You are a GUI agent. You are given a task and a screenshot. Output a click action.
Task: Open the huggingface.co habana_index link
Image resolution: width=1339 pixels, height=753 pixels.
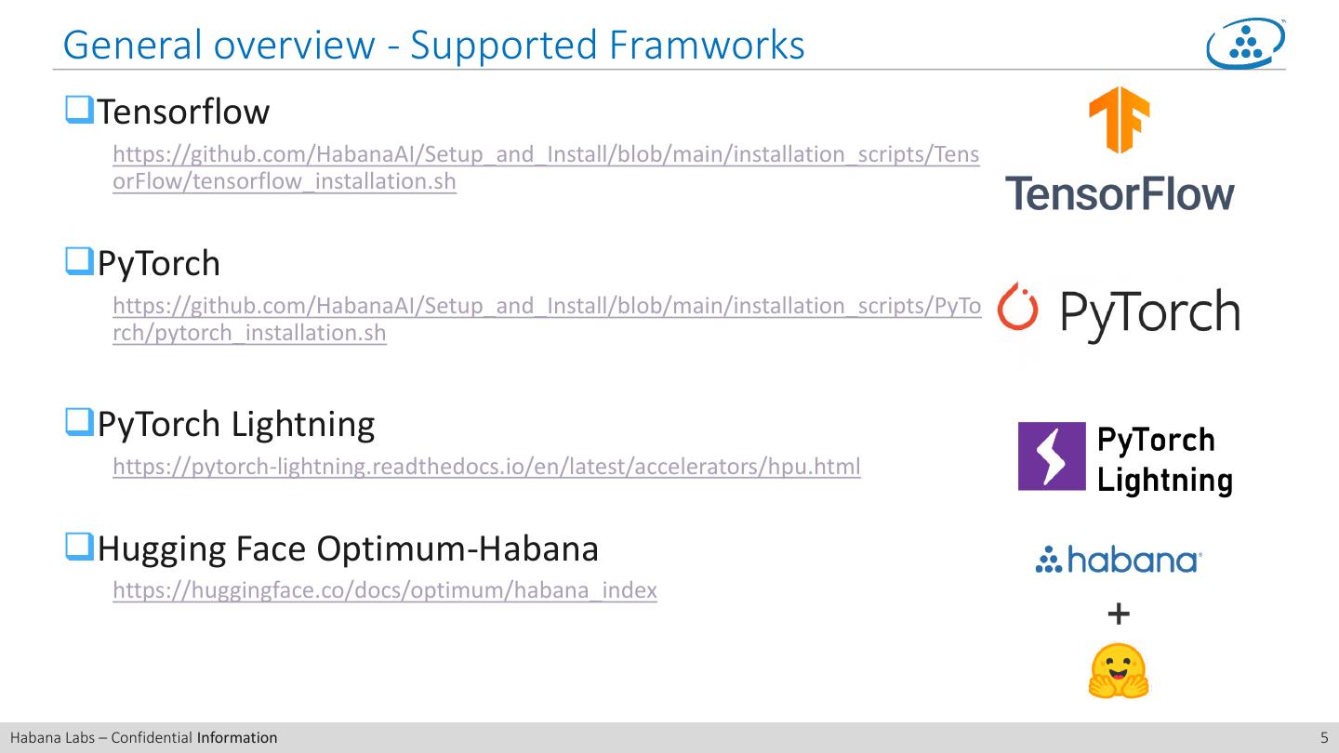point(385,590)
